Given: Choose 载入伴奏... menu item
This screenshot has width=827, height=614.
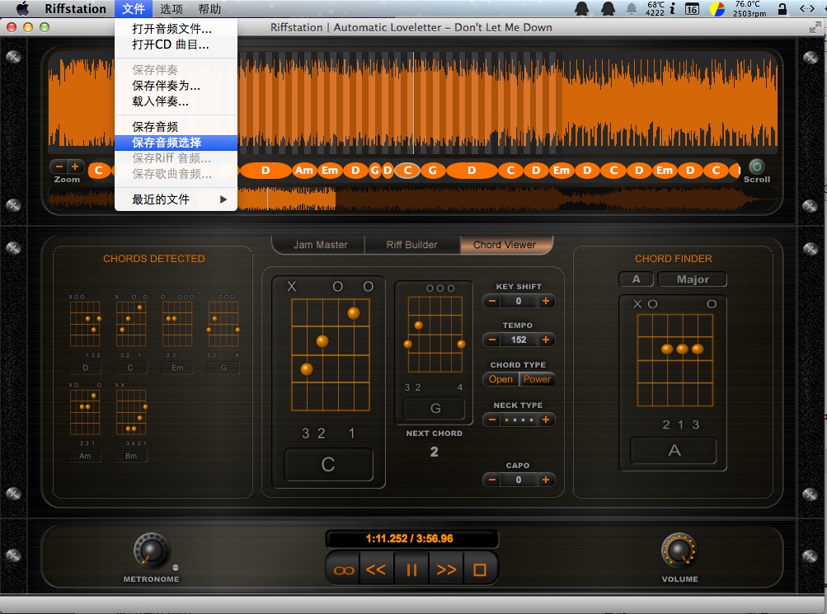Looking at the screenshot, I should click(176, 101).
